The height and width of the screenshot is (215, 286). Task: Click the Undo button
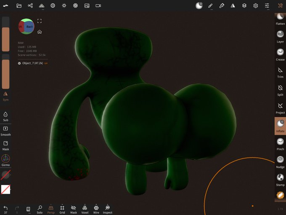click(x=5, y=210)
